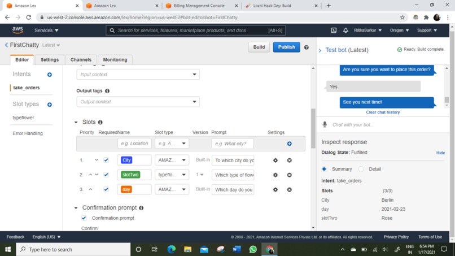The height and width of the screenshot is (256, 455).
Task: Select the Detail radio button
Action: [x=361, y=169]
